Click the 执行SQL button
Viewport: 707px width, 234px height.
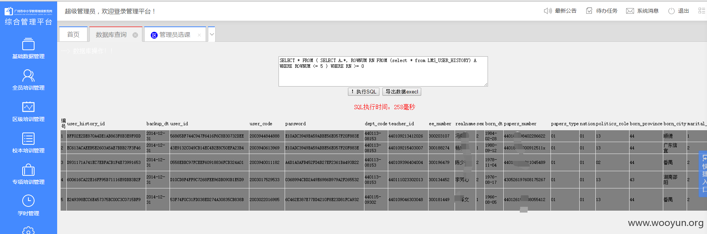(364, 92)
